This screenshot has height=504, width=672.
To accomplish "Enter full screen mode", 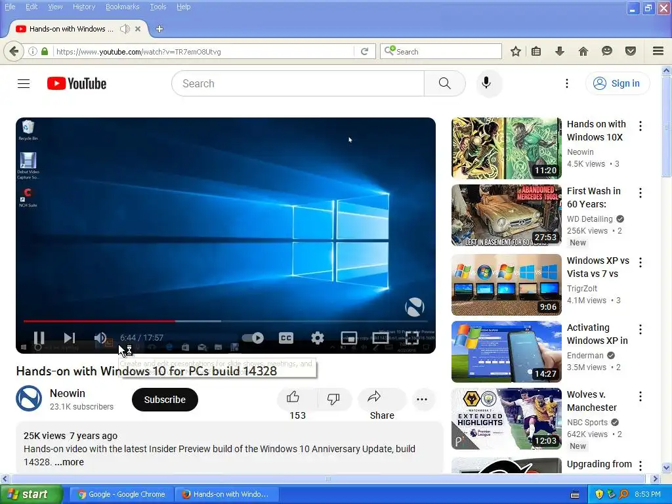I will pyautogui.click(x=412, y=338).
